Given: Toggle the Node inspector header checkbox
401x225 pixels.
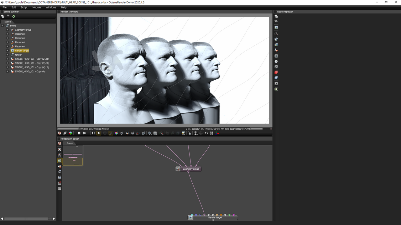Looking at the screenshot, I should click(x=275, y=12).
